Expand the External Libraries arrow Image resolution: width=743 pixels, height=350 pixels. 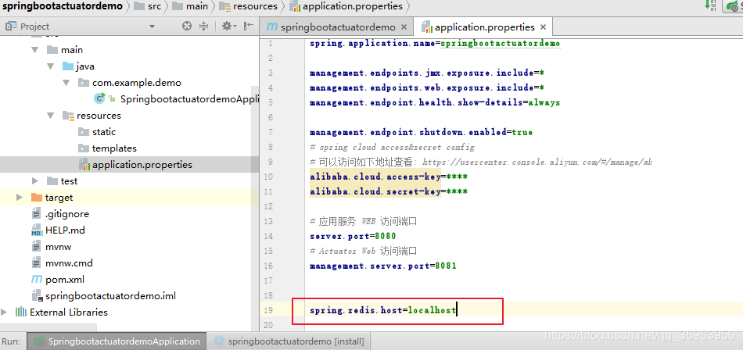click(4, 312)
